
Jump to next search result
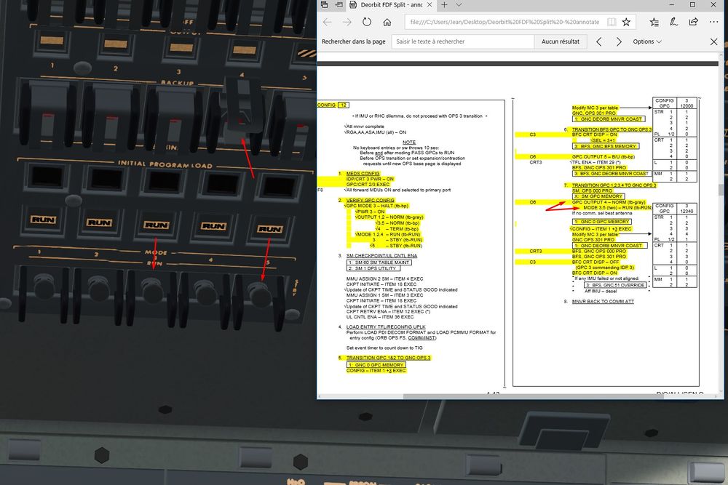[619, 41]
